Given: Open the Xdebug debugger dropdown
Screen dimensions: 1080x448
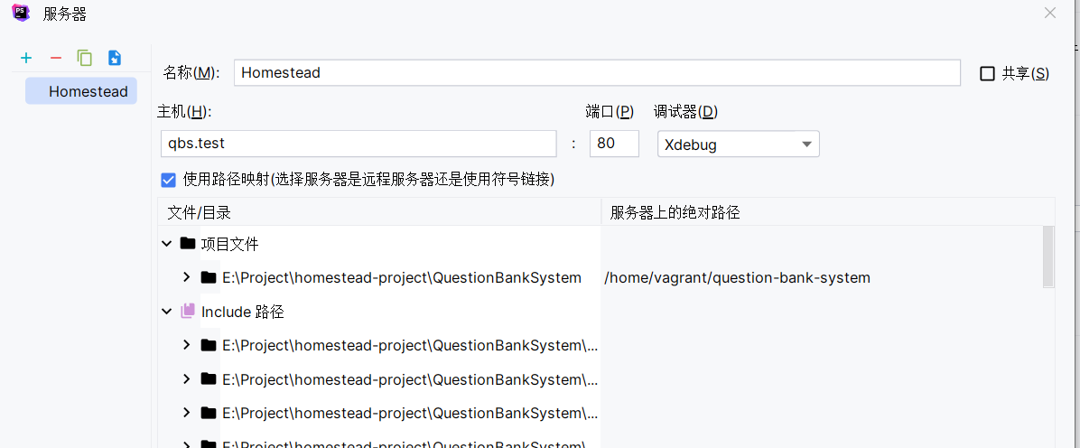Looking at the screenshot, I should point(739,144).
